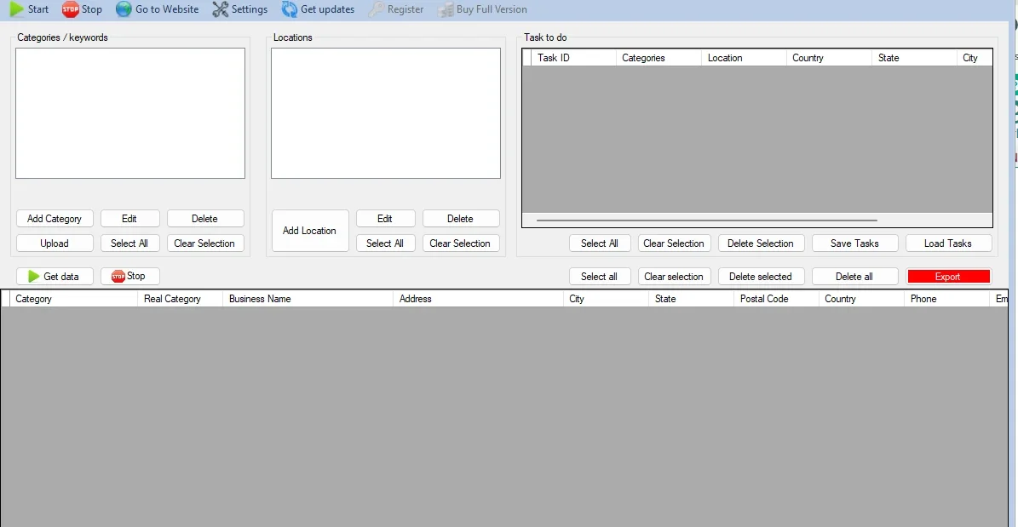Open Settings wrench icon in toolbar
Image resolution: width=1018 pixels, height=527 pixels.
pos(221,9)
